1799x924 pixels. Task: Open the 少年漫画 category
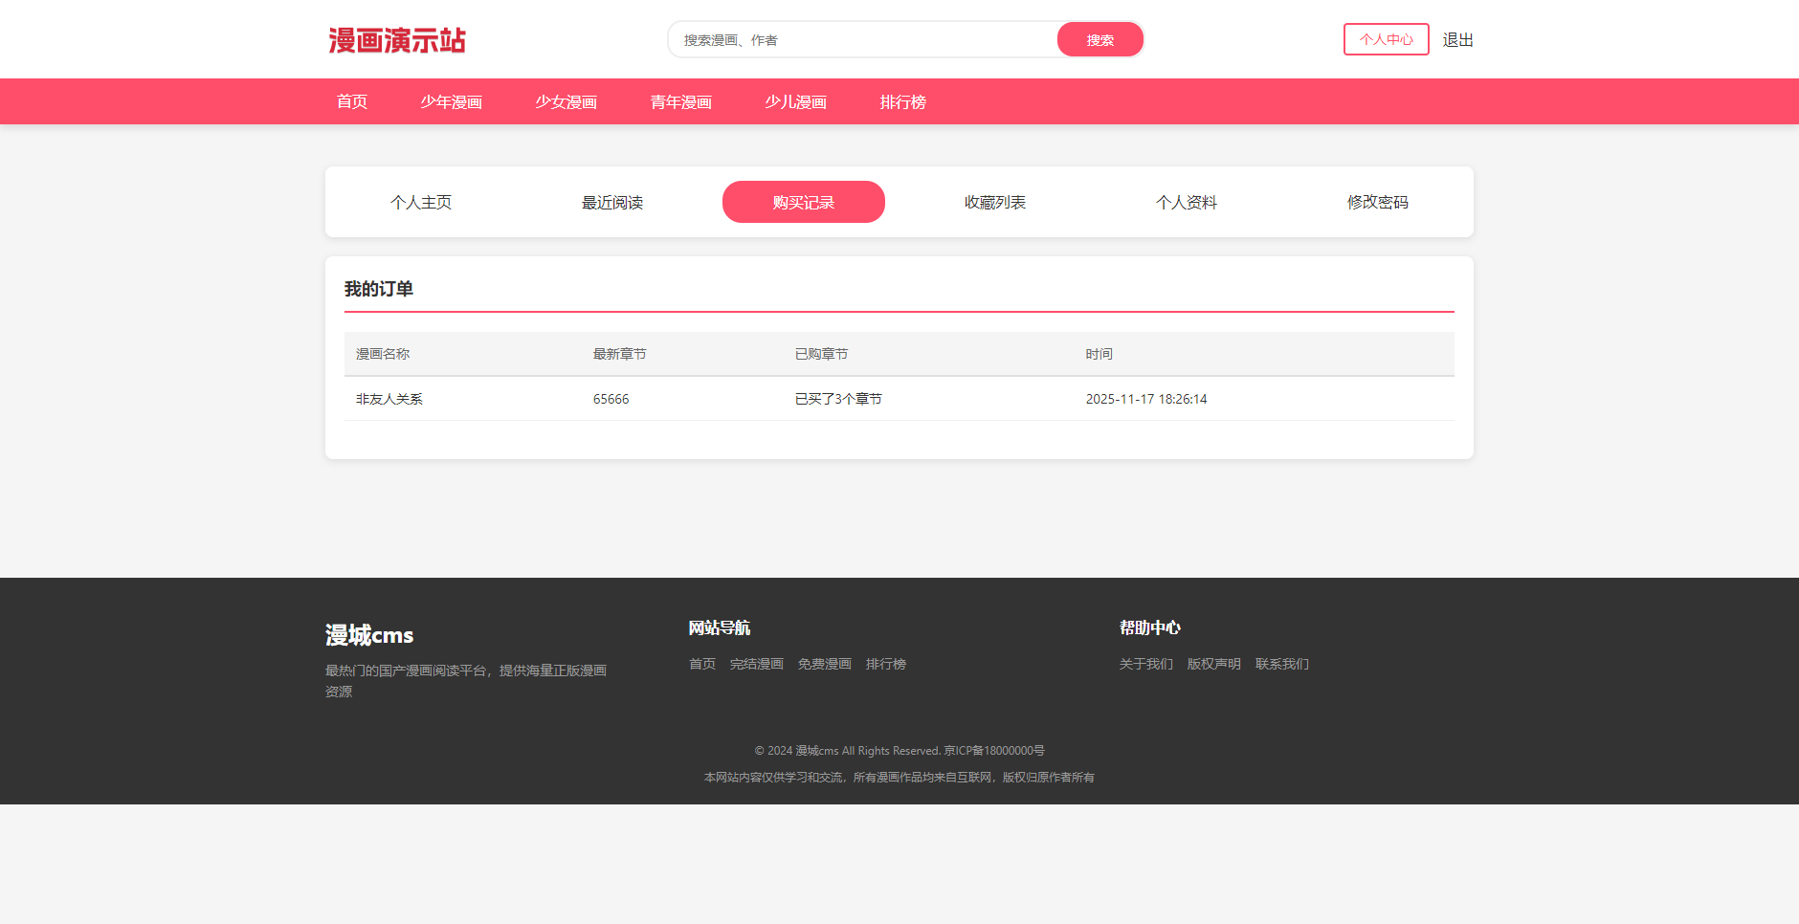(451, 101)
